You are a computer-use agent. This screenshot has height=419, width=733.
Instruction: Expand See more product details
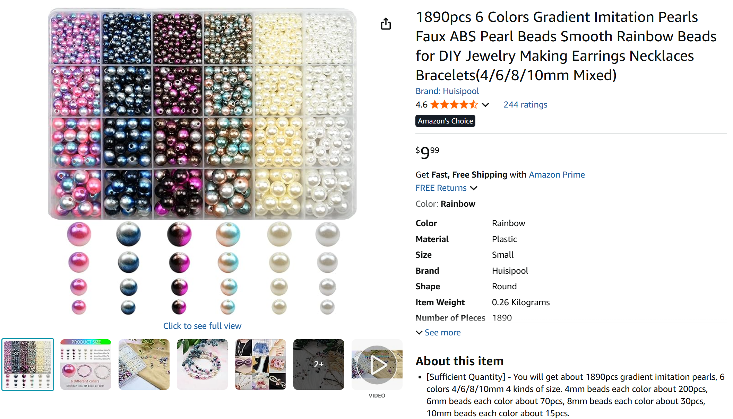tap(438, 332)
